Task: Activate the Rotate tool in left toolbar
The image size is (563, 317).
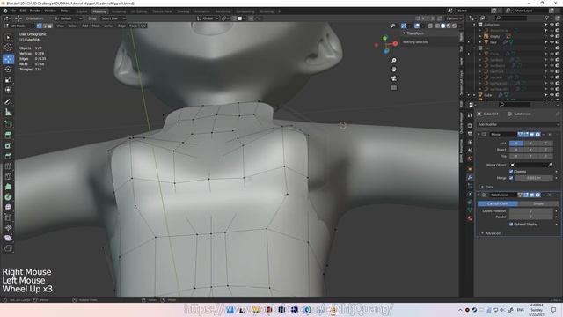Action: tap(8, 69)
